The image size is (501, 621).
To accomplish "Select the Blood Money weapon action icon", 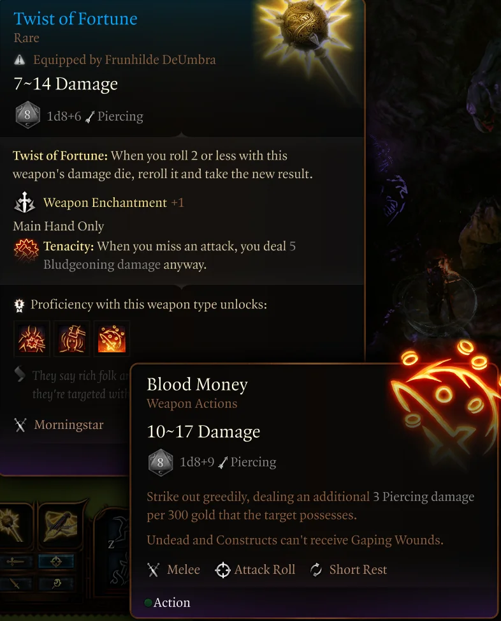I will [112, 339].
